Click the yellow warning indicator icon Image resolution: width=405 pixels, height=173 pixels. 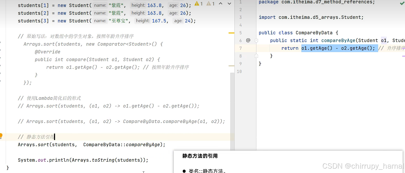197,4
